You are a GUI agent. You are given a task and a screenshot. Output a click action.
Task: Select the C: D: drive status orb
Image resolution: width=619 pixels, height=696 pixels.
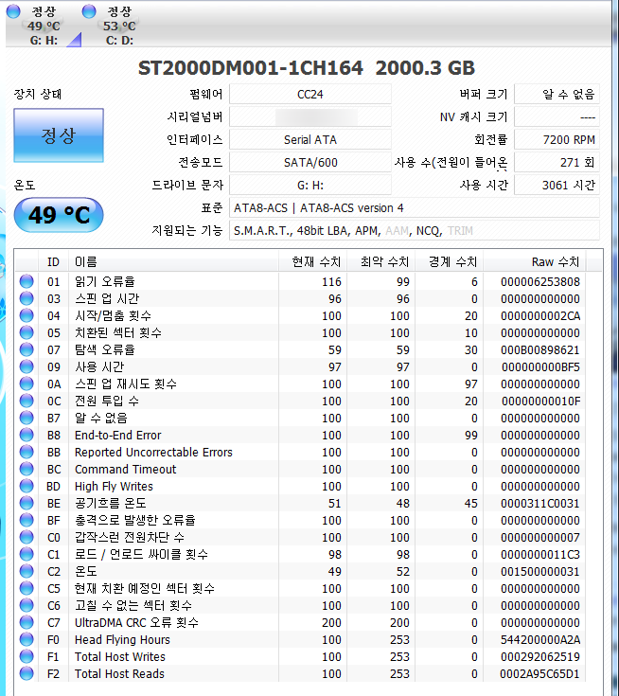[x=89, y=11]
